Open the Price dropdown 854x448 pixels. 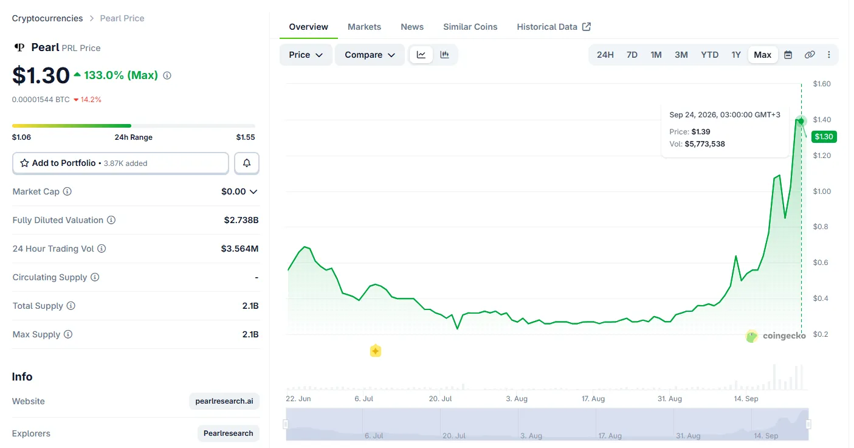tap(306, 55)
